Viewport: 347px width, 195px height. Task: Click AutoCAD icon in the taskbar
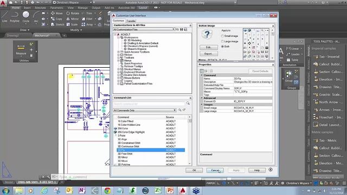[x=183, y=190]
